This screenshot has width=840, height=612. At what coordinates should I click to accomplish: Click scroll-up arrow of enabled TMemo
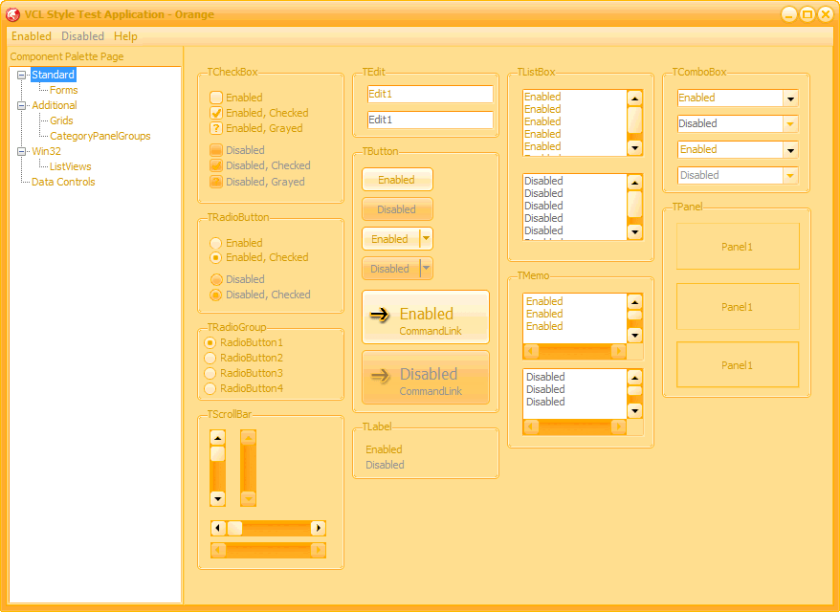coord(634,300)
